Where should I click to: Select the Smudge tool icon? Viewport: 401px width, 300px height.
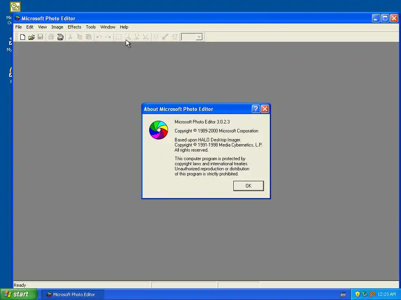[137, 37]
